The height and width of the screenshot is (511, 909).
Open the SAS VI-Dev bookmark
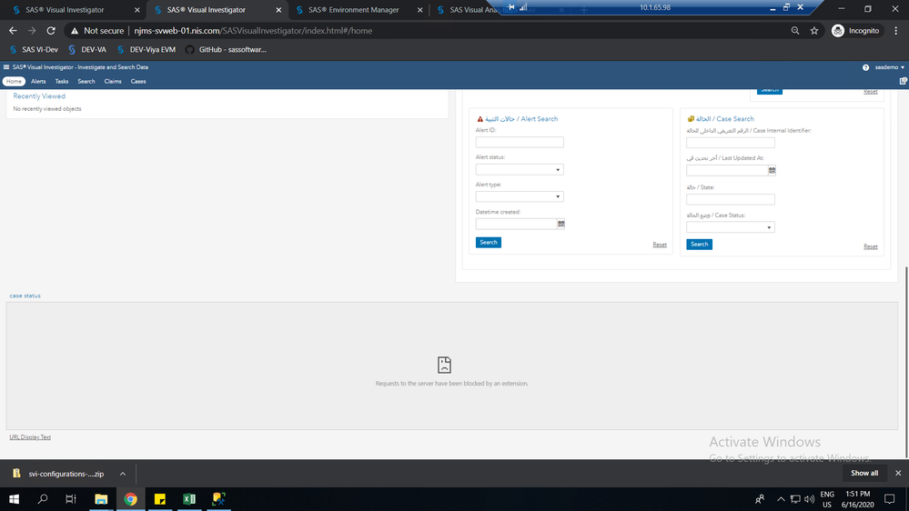point(34,50)
